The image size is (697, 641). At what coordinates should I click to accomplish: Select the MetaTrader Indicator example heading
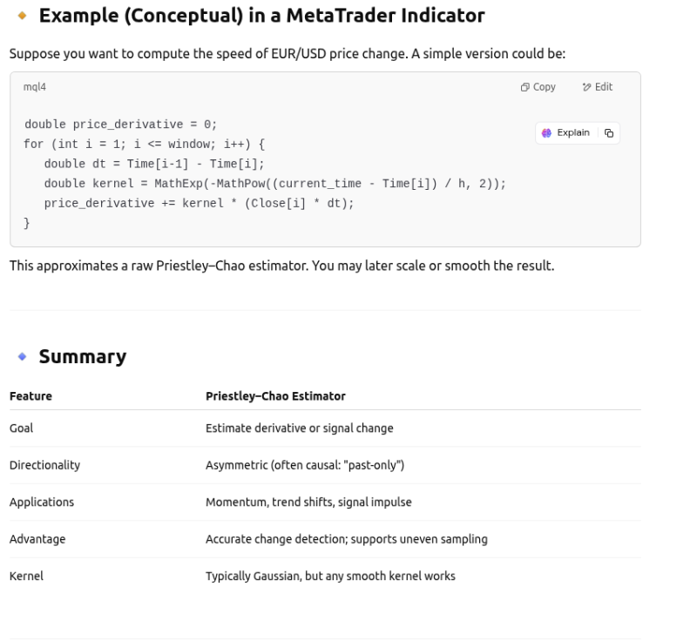[261, 16]
